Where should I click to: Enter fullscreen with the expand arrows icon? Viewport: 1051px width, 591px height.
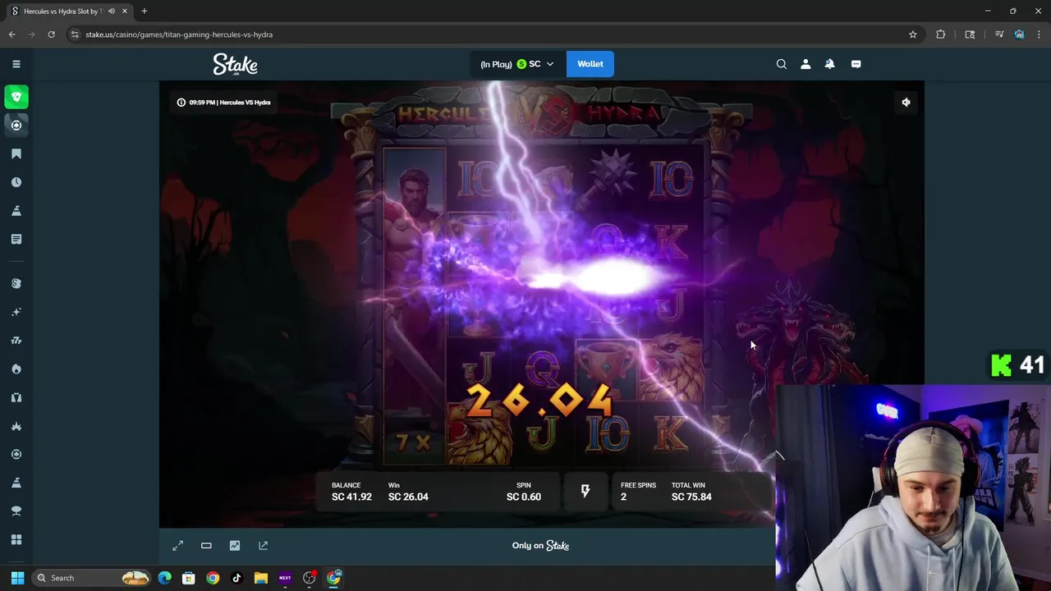pyautogui.click(x=177, y=545)
